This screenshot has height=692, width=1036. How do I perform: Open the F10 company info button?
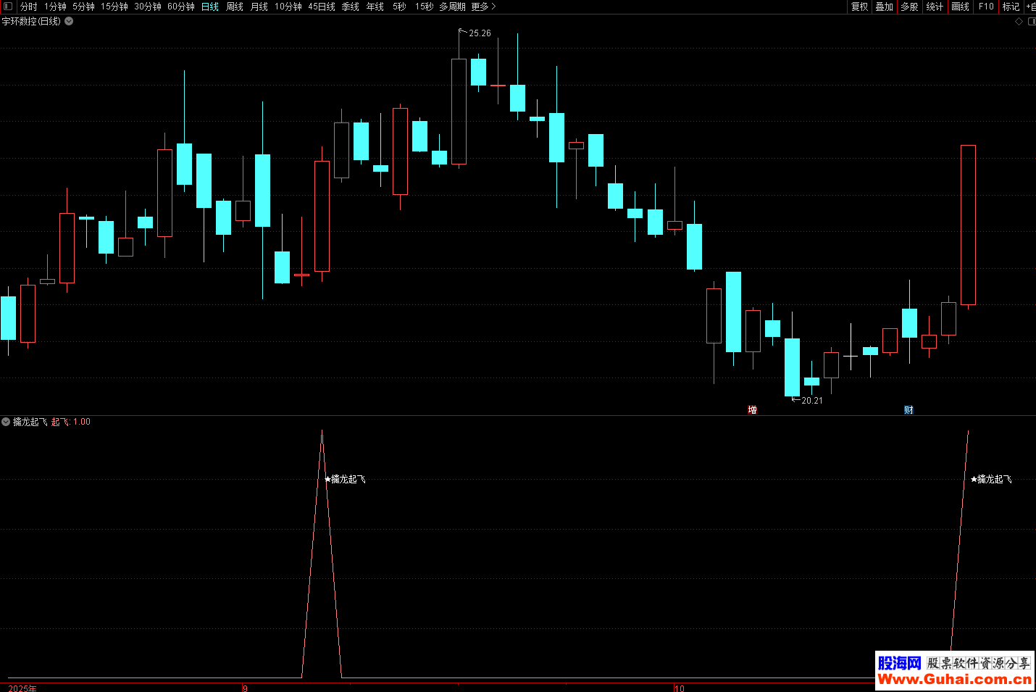pos(986,7)
